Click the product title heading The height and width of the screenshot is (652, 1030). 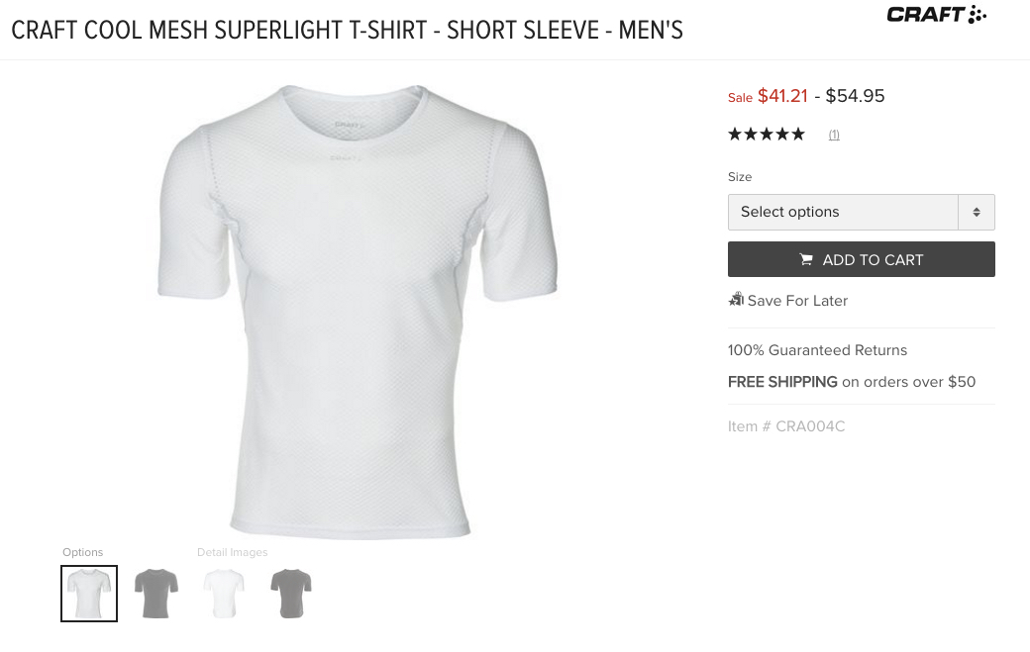coord(347,31)
